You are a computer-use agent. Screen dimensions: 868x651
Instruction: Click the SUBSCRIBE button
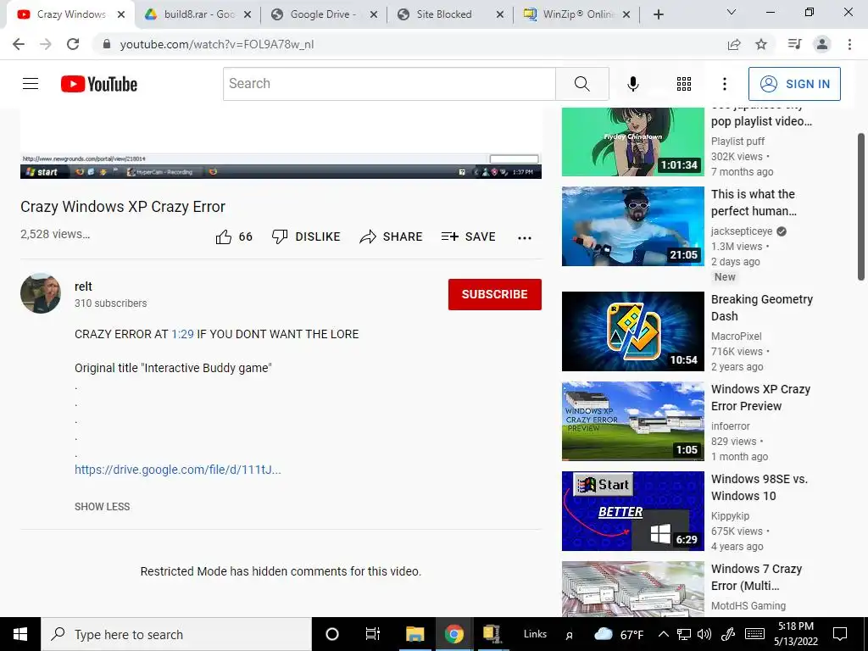click(x=495, y=294)
